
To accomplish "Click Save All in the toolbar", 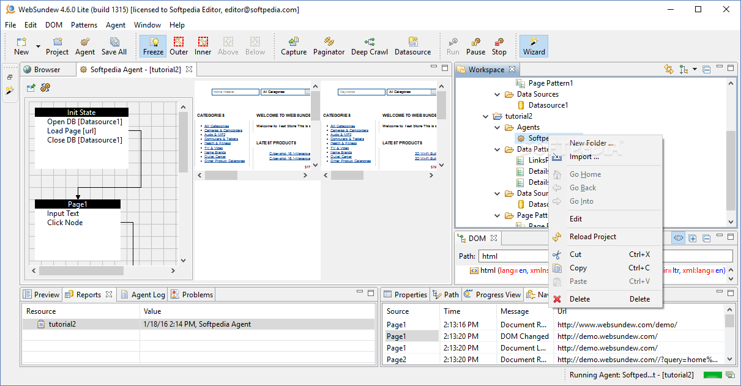I will click(114, 46).
